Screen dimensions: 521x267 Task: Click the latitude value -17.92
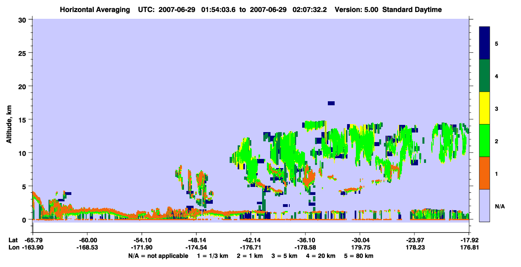point(468,240)
